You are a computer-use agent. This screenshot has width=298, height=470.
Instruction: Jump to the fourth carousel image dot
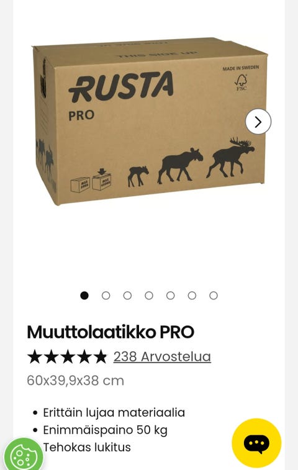pos(149,296)
